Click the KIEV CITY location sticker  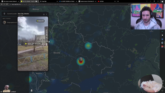[x=40, y=21]
